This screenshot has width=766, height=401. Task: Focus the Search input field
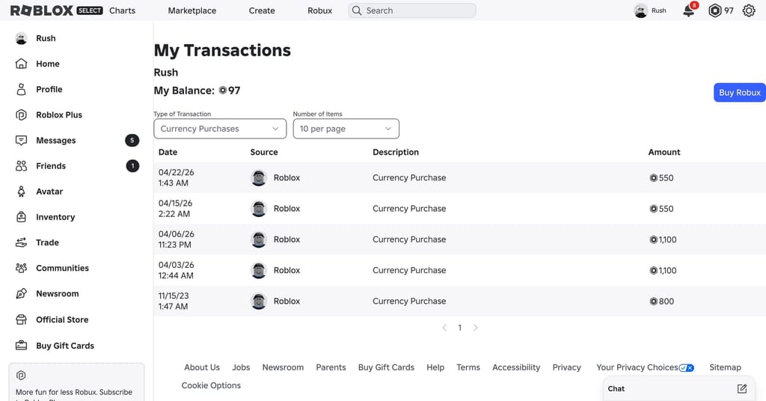[x=412, y=10]
